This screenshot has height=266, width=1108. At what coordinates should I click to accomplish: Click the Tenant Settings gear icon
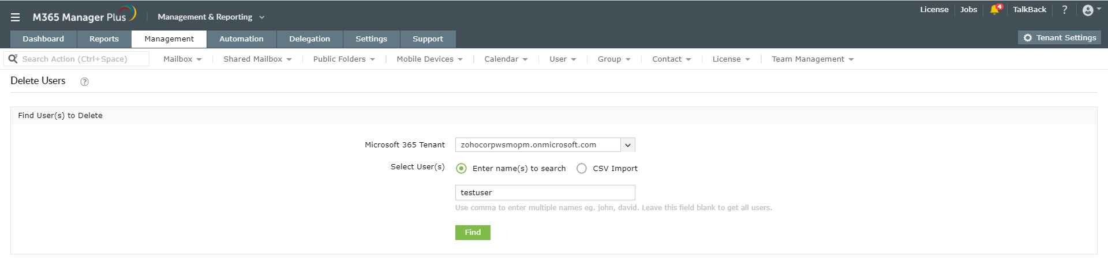tap(1028, 38)
